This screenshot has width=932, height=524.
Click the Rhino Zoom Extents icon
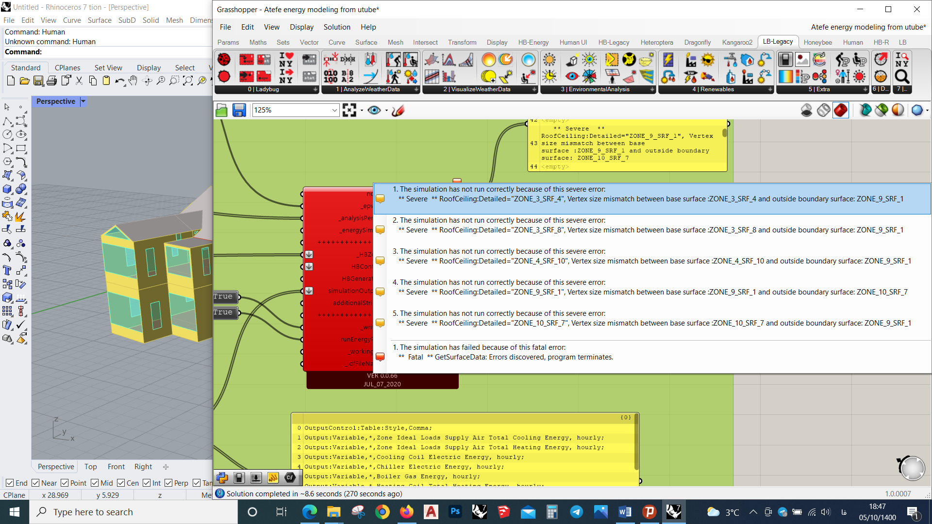(188, 81)
